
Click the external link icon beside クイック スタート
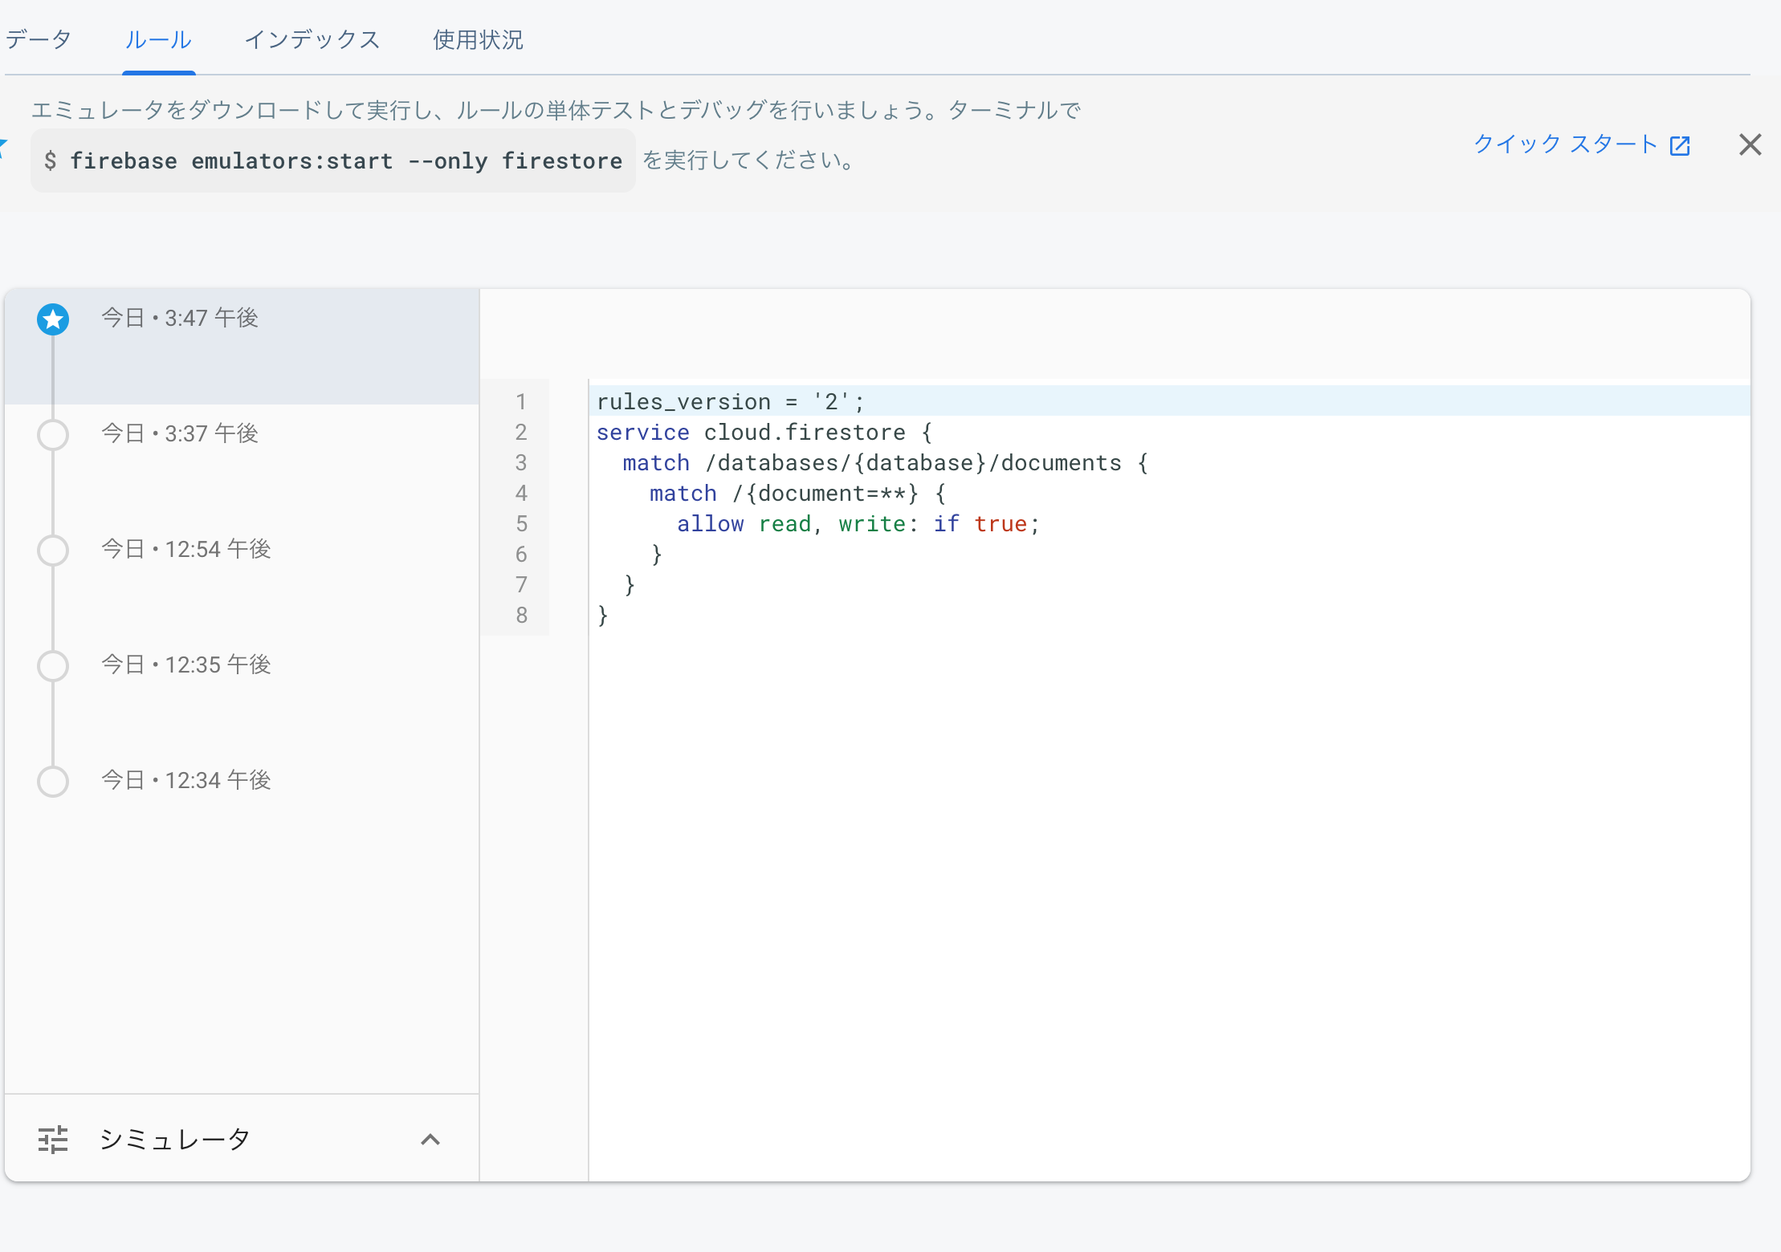pos(1680,145)
